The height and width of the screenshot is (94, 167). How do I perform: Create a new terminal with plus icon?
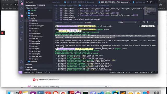(140, 22)
